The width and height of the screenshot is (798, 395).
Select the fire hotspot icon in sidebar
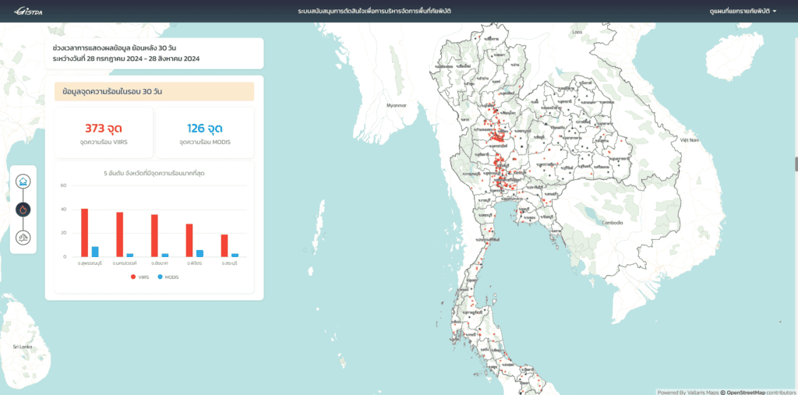pyautogui.click(x=23, y=210)
